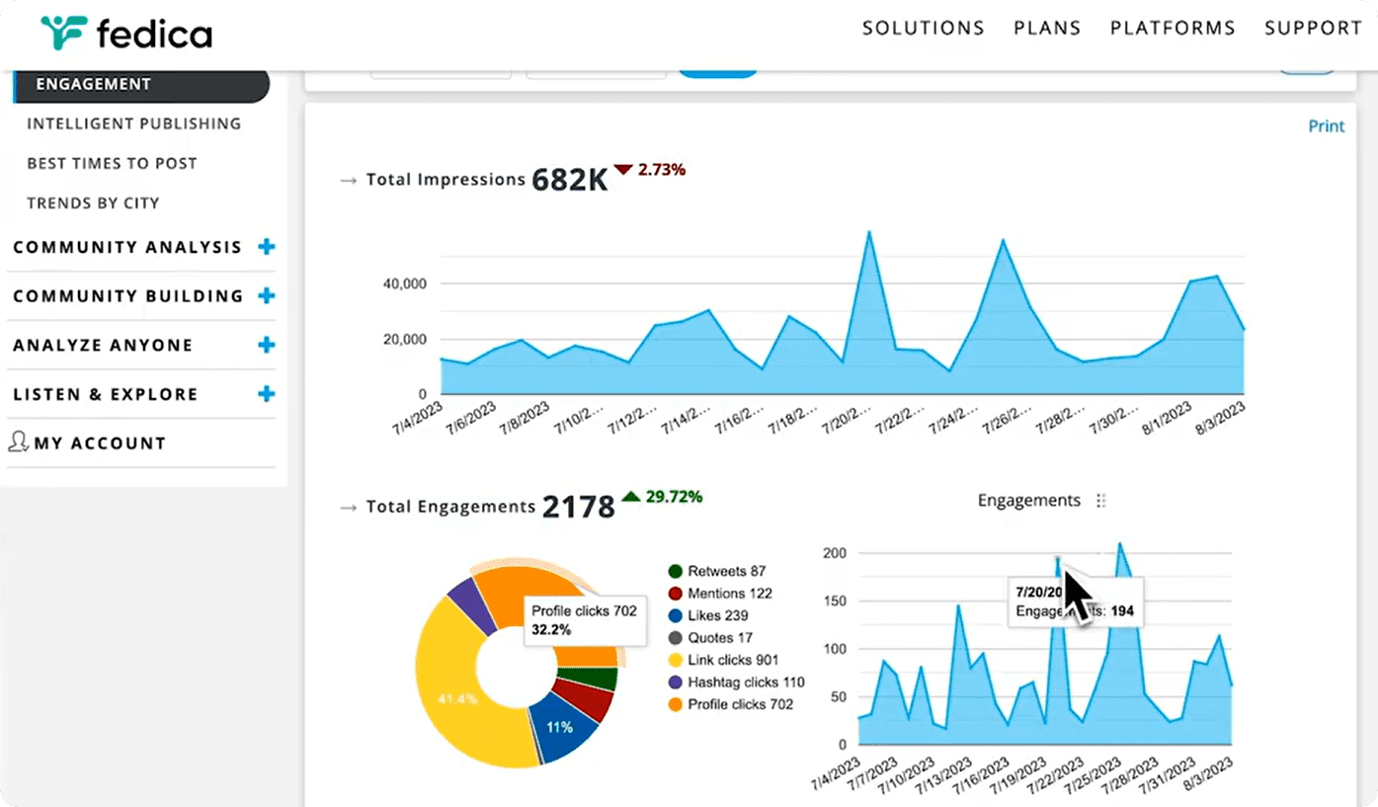
Task: Open the Platforms menu
Action: [x=1173, y=28]
